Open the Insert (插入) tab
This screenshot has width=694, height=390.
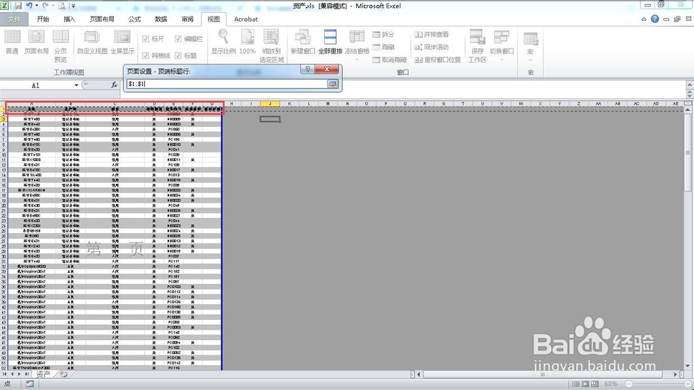[69, 19]
